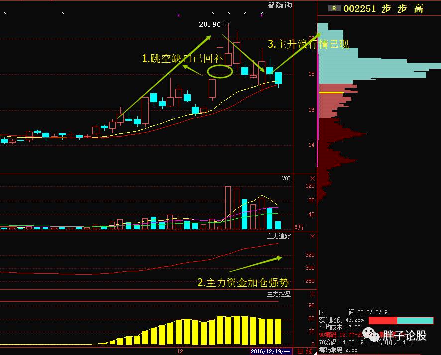The width and height of the screenshot is (441, 355).
Task: Click 集中度:14.6 text
Action: click(x=395, y=342)
